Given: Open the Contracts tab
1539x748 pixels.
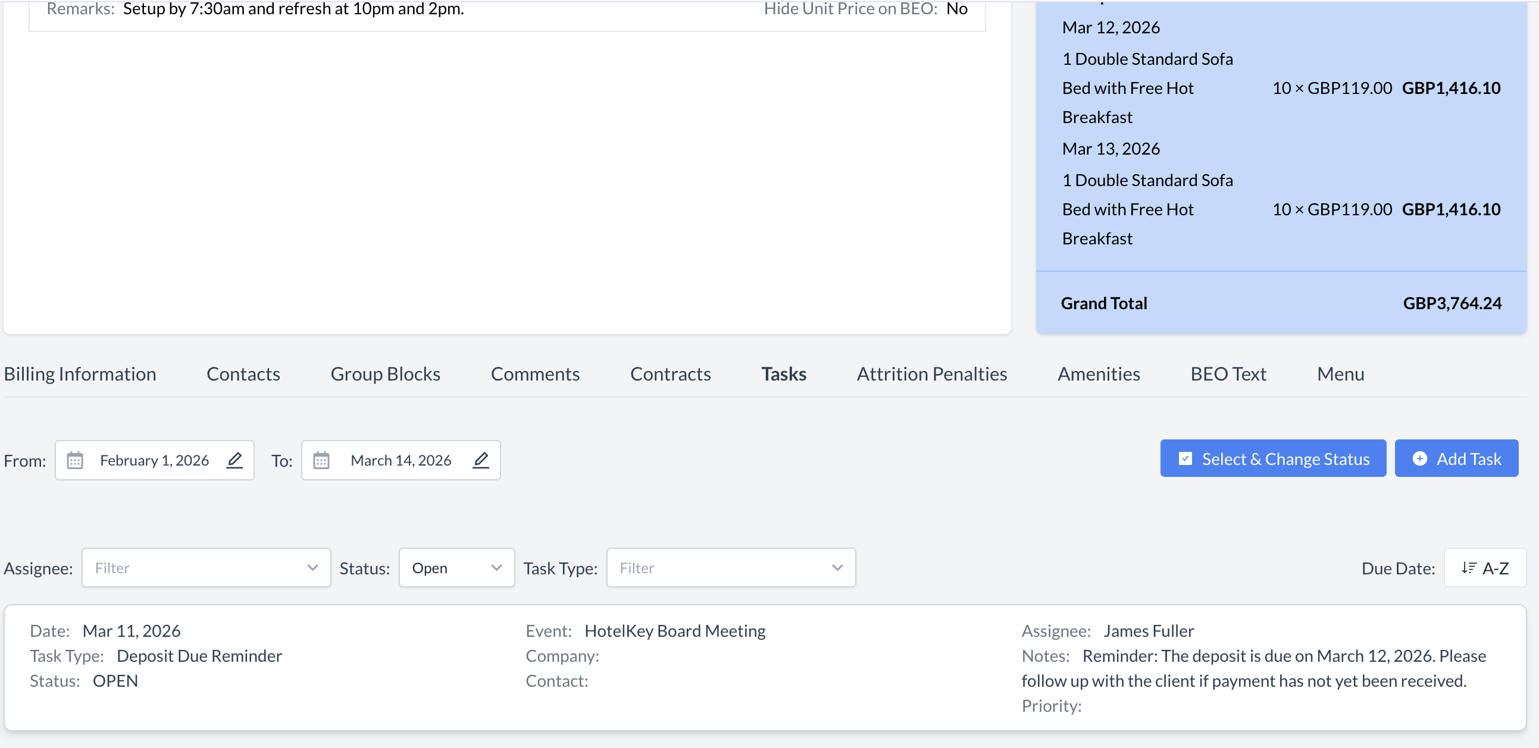Looking at the screenshot, I should click(x=670, y=373).
